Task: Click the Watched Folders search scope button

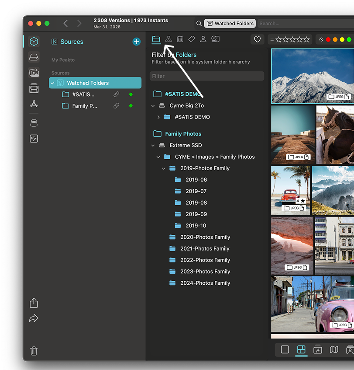Action: [230, 24]
